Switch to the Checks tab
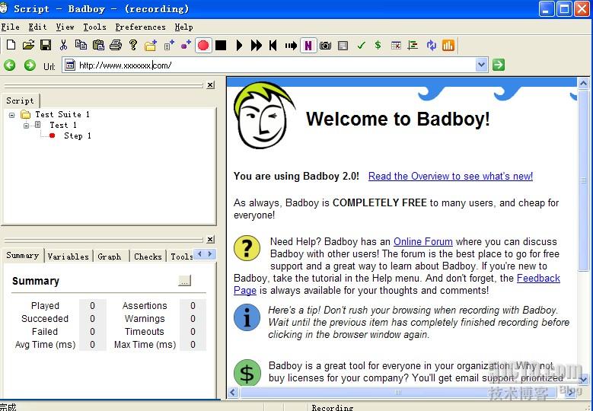Screen dimensions: 593x411 coord(148,256)
